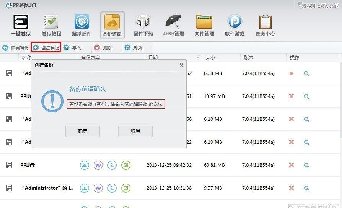This screenshot has width=342, height=208.
Task: Sort by the 日期 date column arrow
Action: [x=198, y=58]
